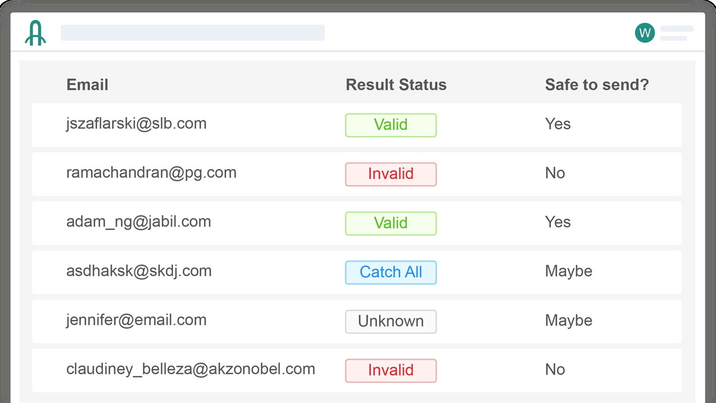This screenshot has height=403, width=716.
Task: Click Maybe in the jennifer@email.com row
Action: tap(569, 320)
